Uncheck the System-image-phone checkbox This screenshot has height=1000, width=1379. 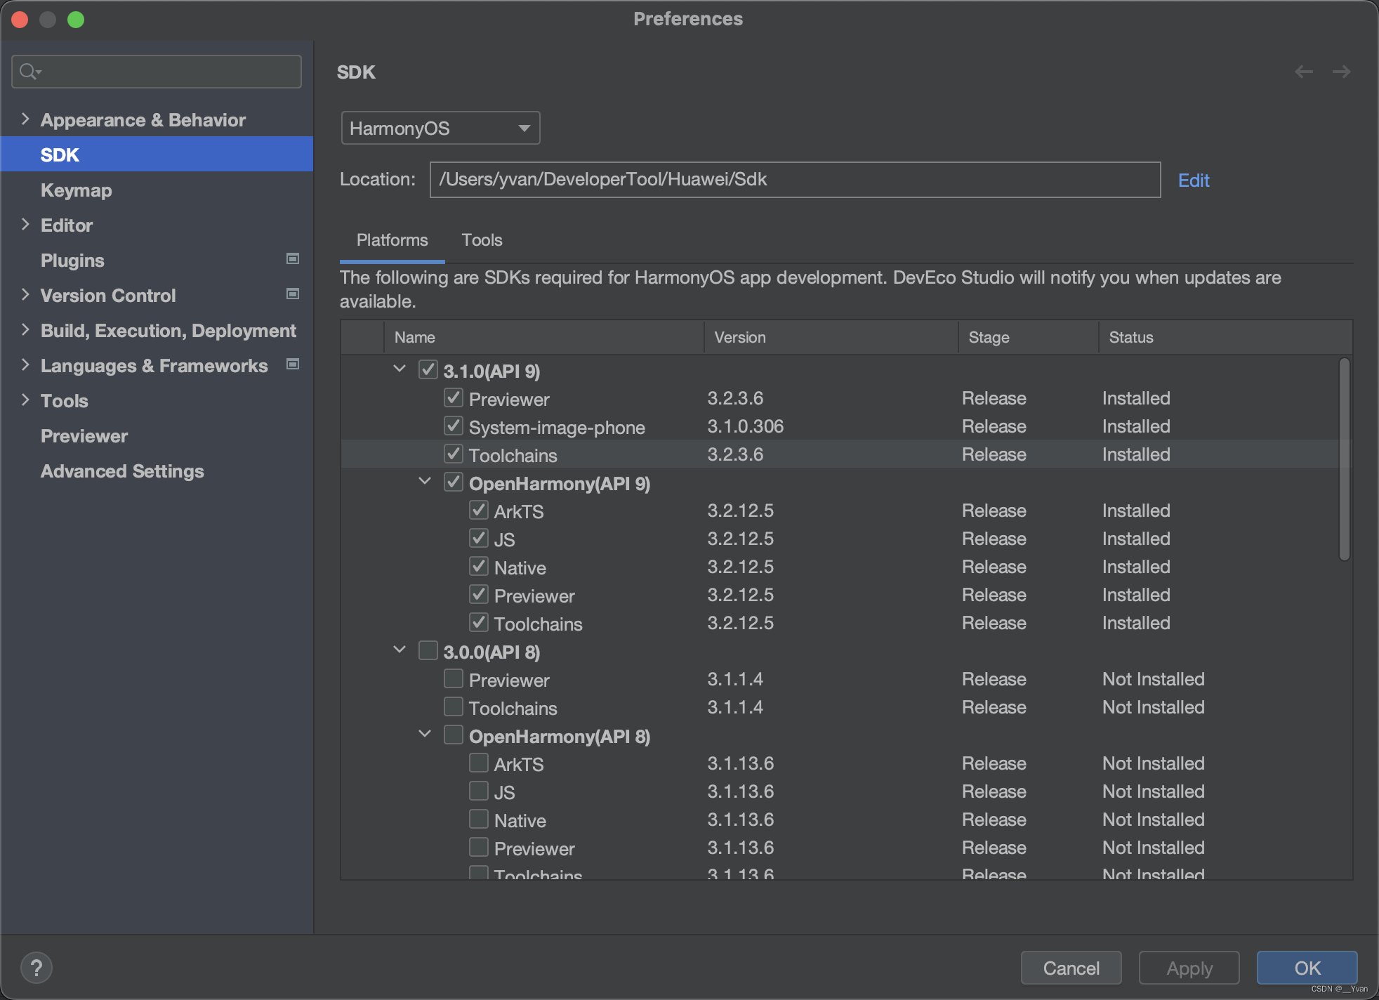[x=454, y=426]
